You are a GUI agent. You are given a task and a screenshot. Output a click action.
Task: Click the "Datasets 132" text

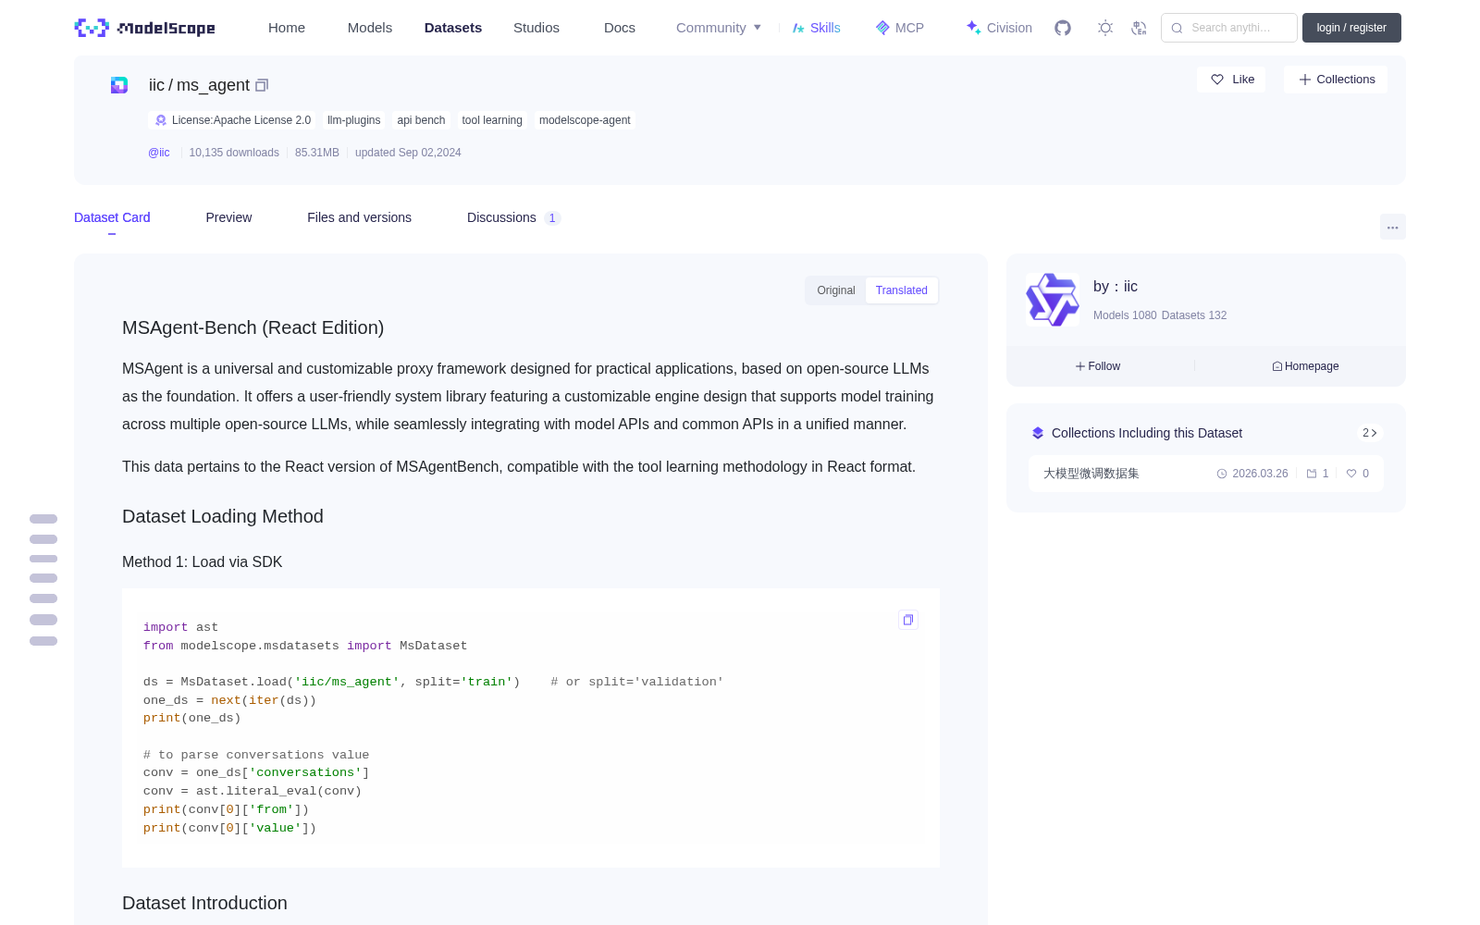point(1194,315)
